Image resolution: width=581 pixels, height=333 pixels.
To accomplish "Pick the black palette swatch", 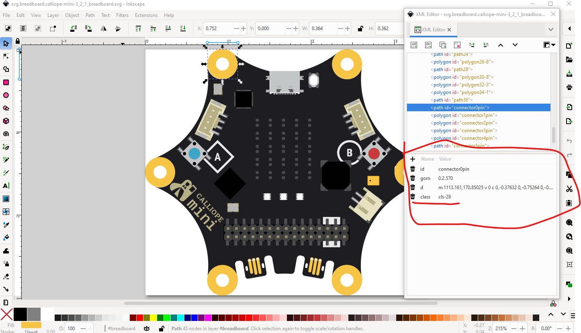I will point(20,315).
